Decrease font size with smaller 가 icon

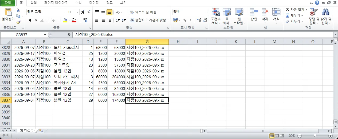pos(88,12)
